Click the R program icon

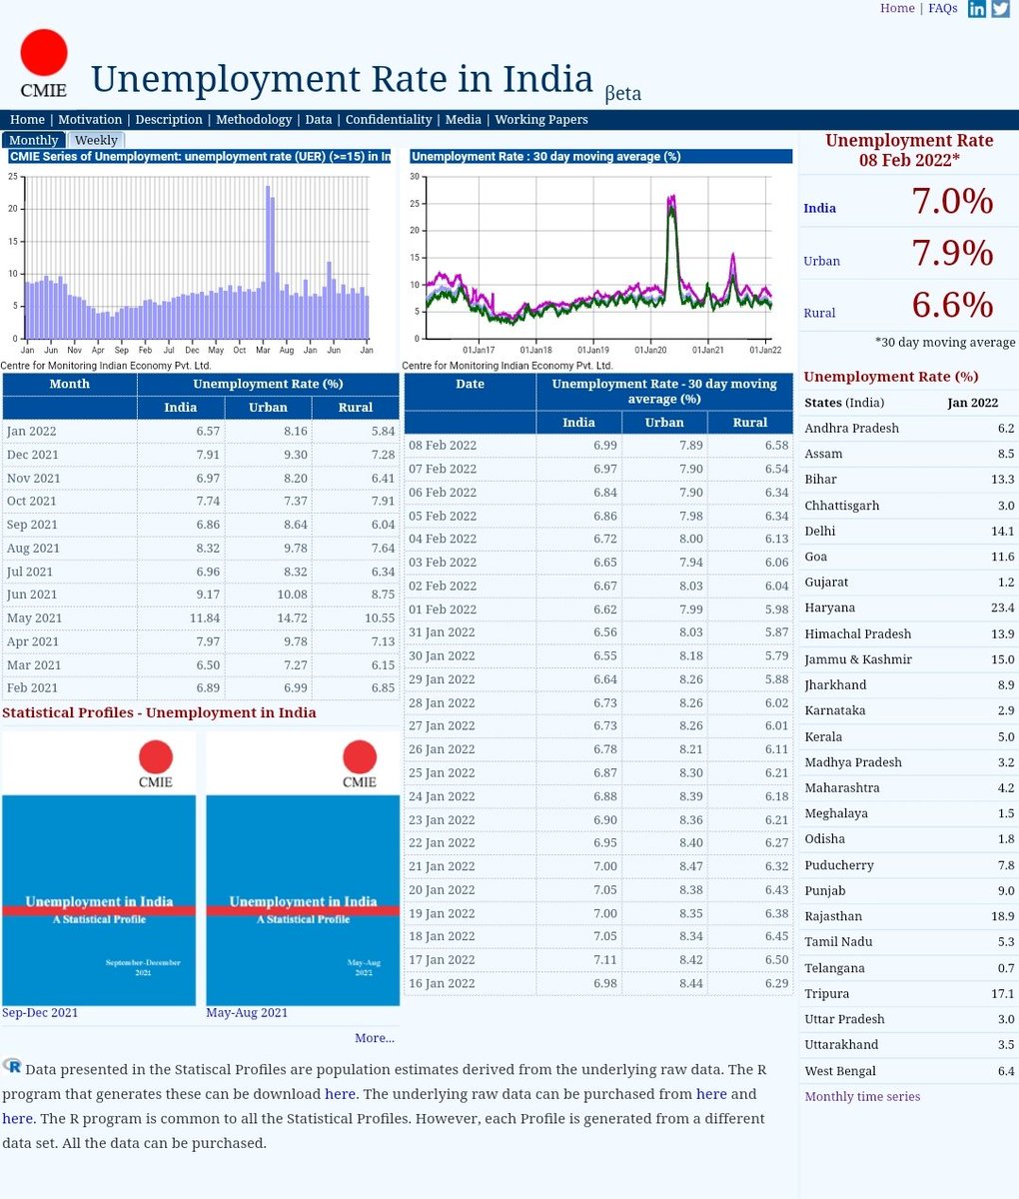12,1067
